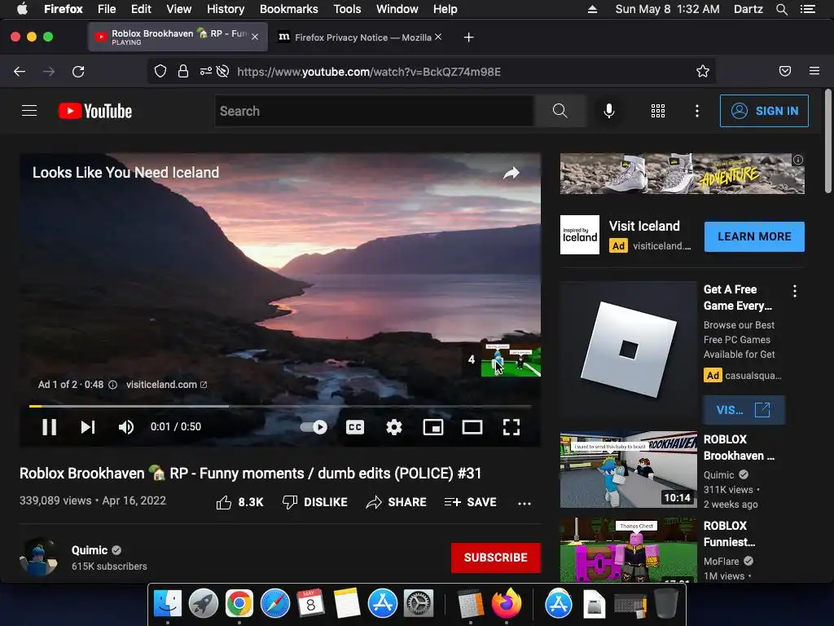Open the Tools menu

click(347, 9)
